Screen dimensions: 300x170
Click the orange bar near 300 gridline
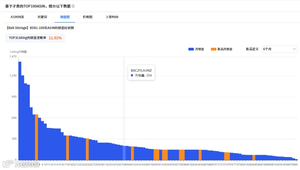click(87, 149)
